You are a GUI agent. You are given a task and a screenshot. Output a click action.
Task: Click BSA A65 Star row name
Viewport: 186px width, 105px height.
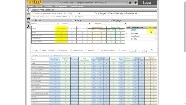coord(36,73)
